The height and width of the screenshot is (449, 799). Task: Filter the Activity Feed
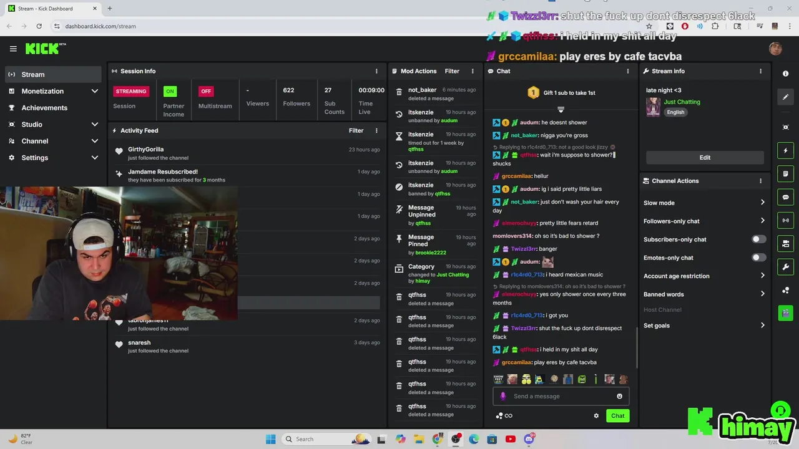coord(356,130)
